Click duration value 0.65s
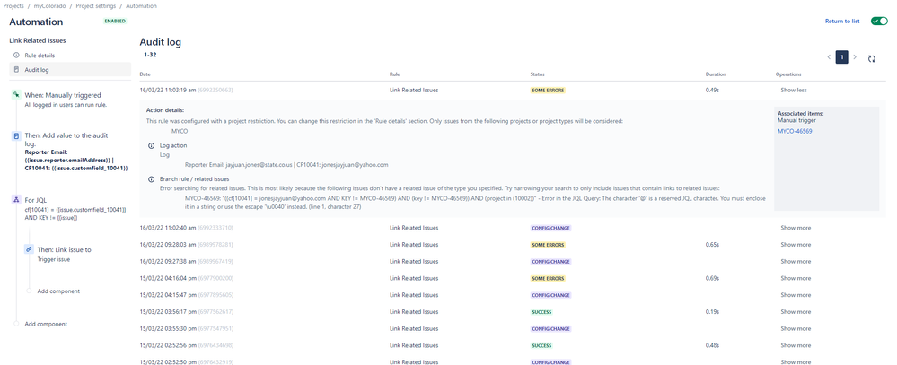This screenshot has width=897, height=365. click(712, 245)
